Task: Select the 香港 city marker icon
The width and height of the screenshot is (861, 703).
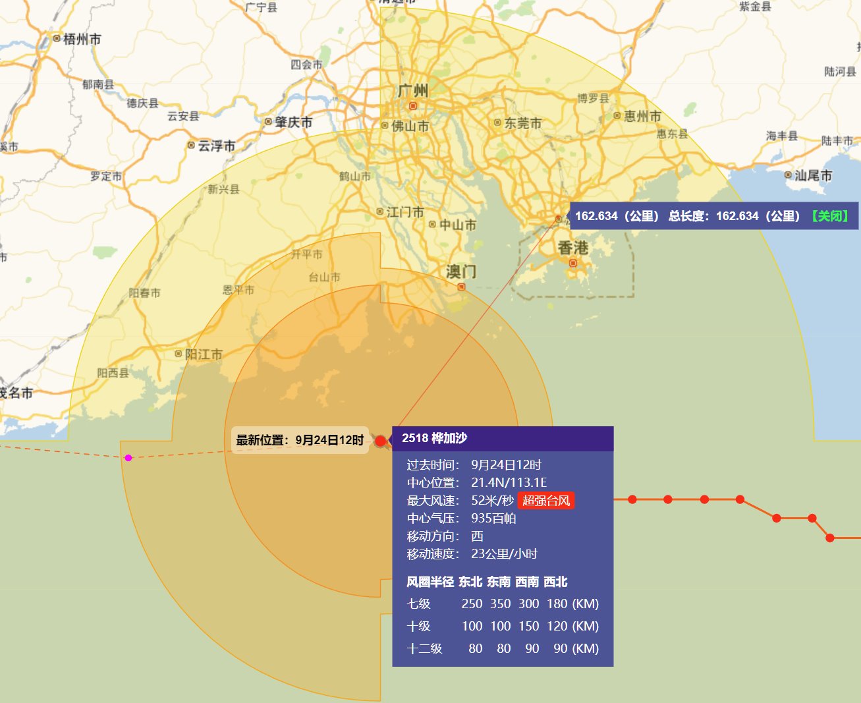Action: pos(573,263)
